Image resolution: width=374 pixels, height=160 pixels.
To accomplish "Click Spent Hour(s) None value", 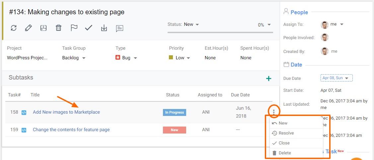I will 246,58.
